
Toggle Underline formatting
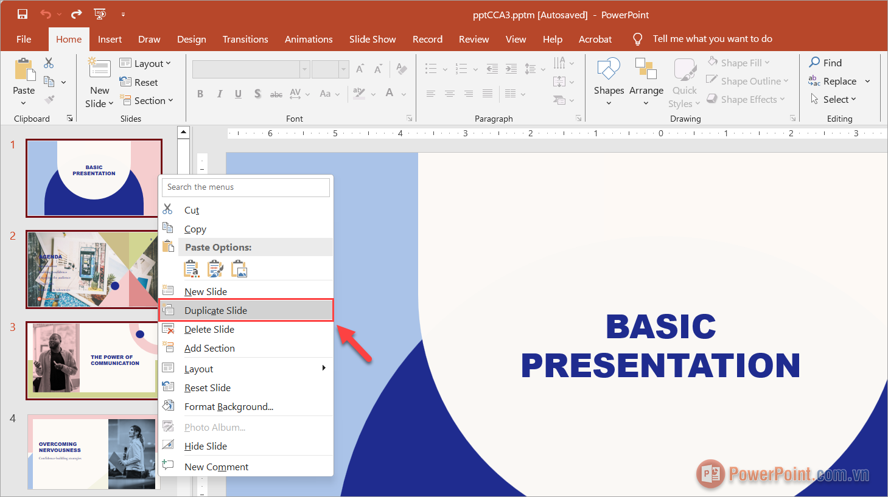[238, 94]
